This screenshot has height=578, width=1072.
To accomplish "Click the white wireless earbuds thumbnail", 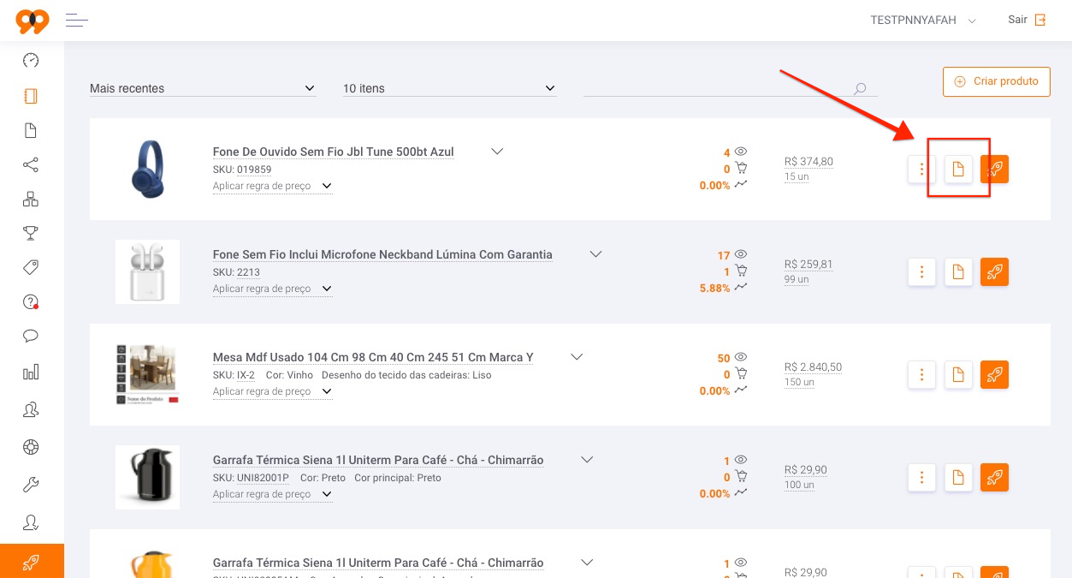I will pyautogui.click(x=148, y=272).
